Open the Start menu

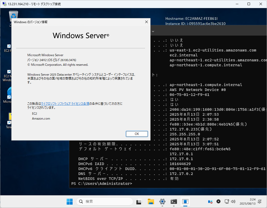[69, 201]
